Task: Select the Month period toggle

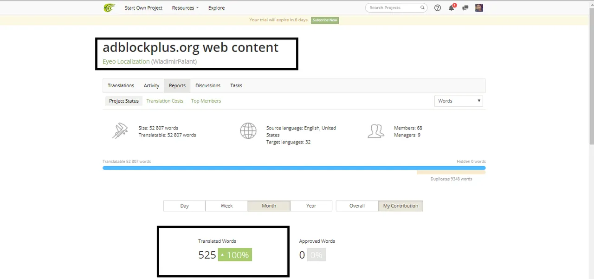Action: click(x=269, y=206)
